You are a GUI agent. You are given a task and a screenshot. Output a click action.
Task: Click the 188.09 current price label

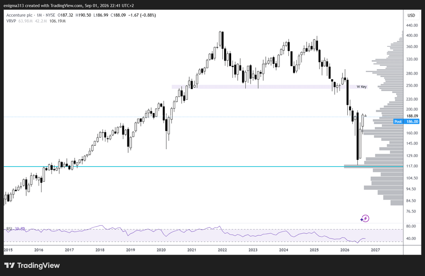(x=412, y=116)
